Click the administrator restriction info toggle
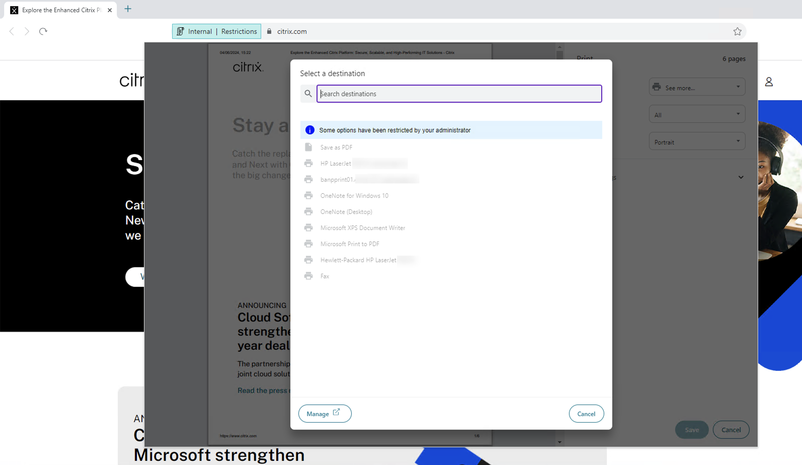The width and height of the screenshot is (802, 465). pos(309,130)
